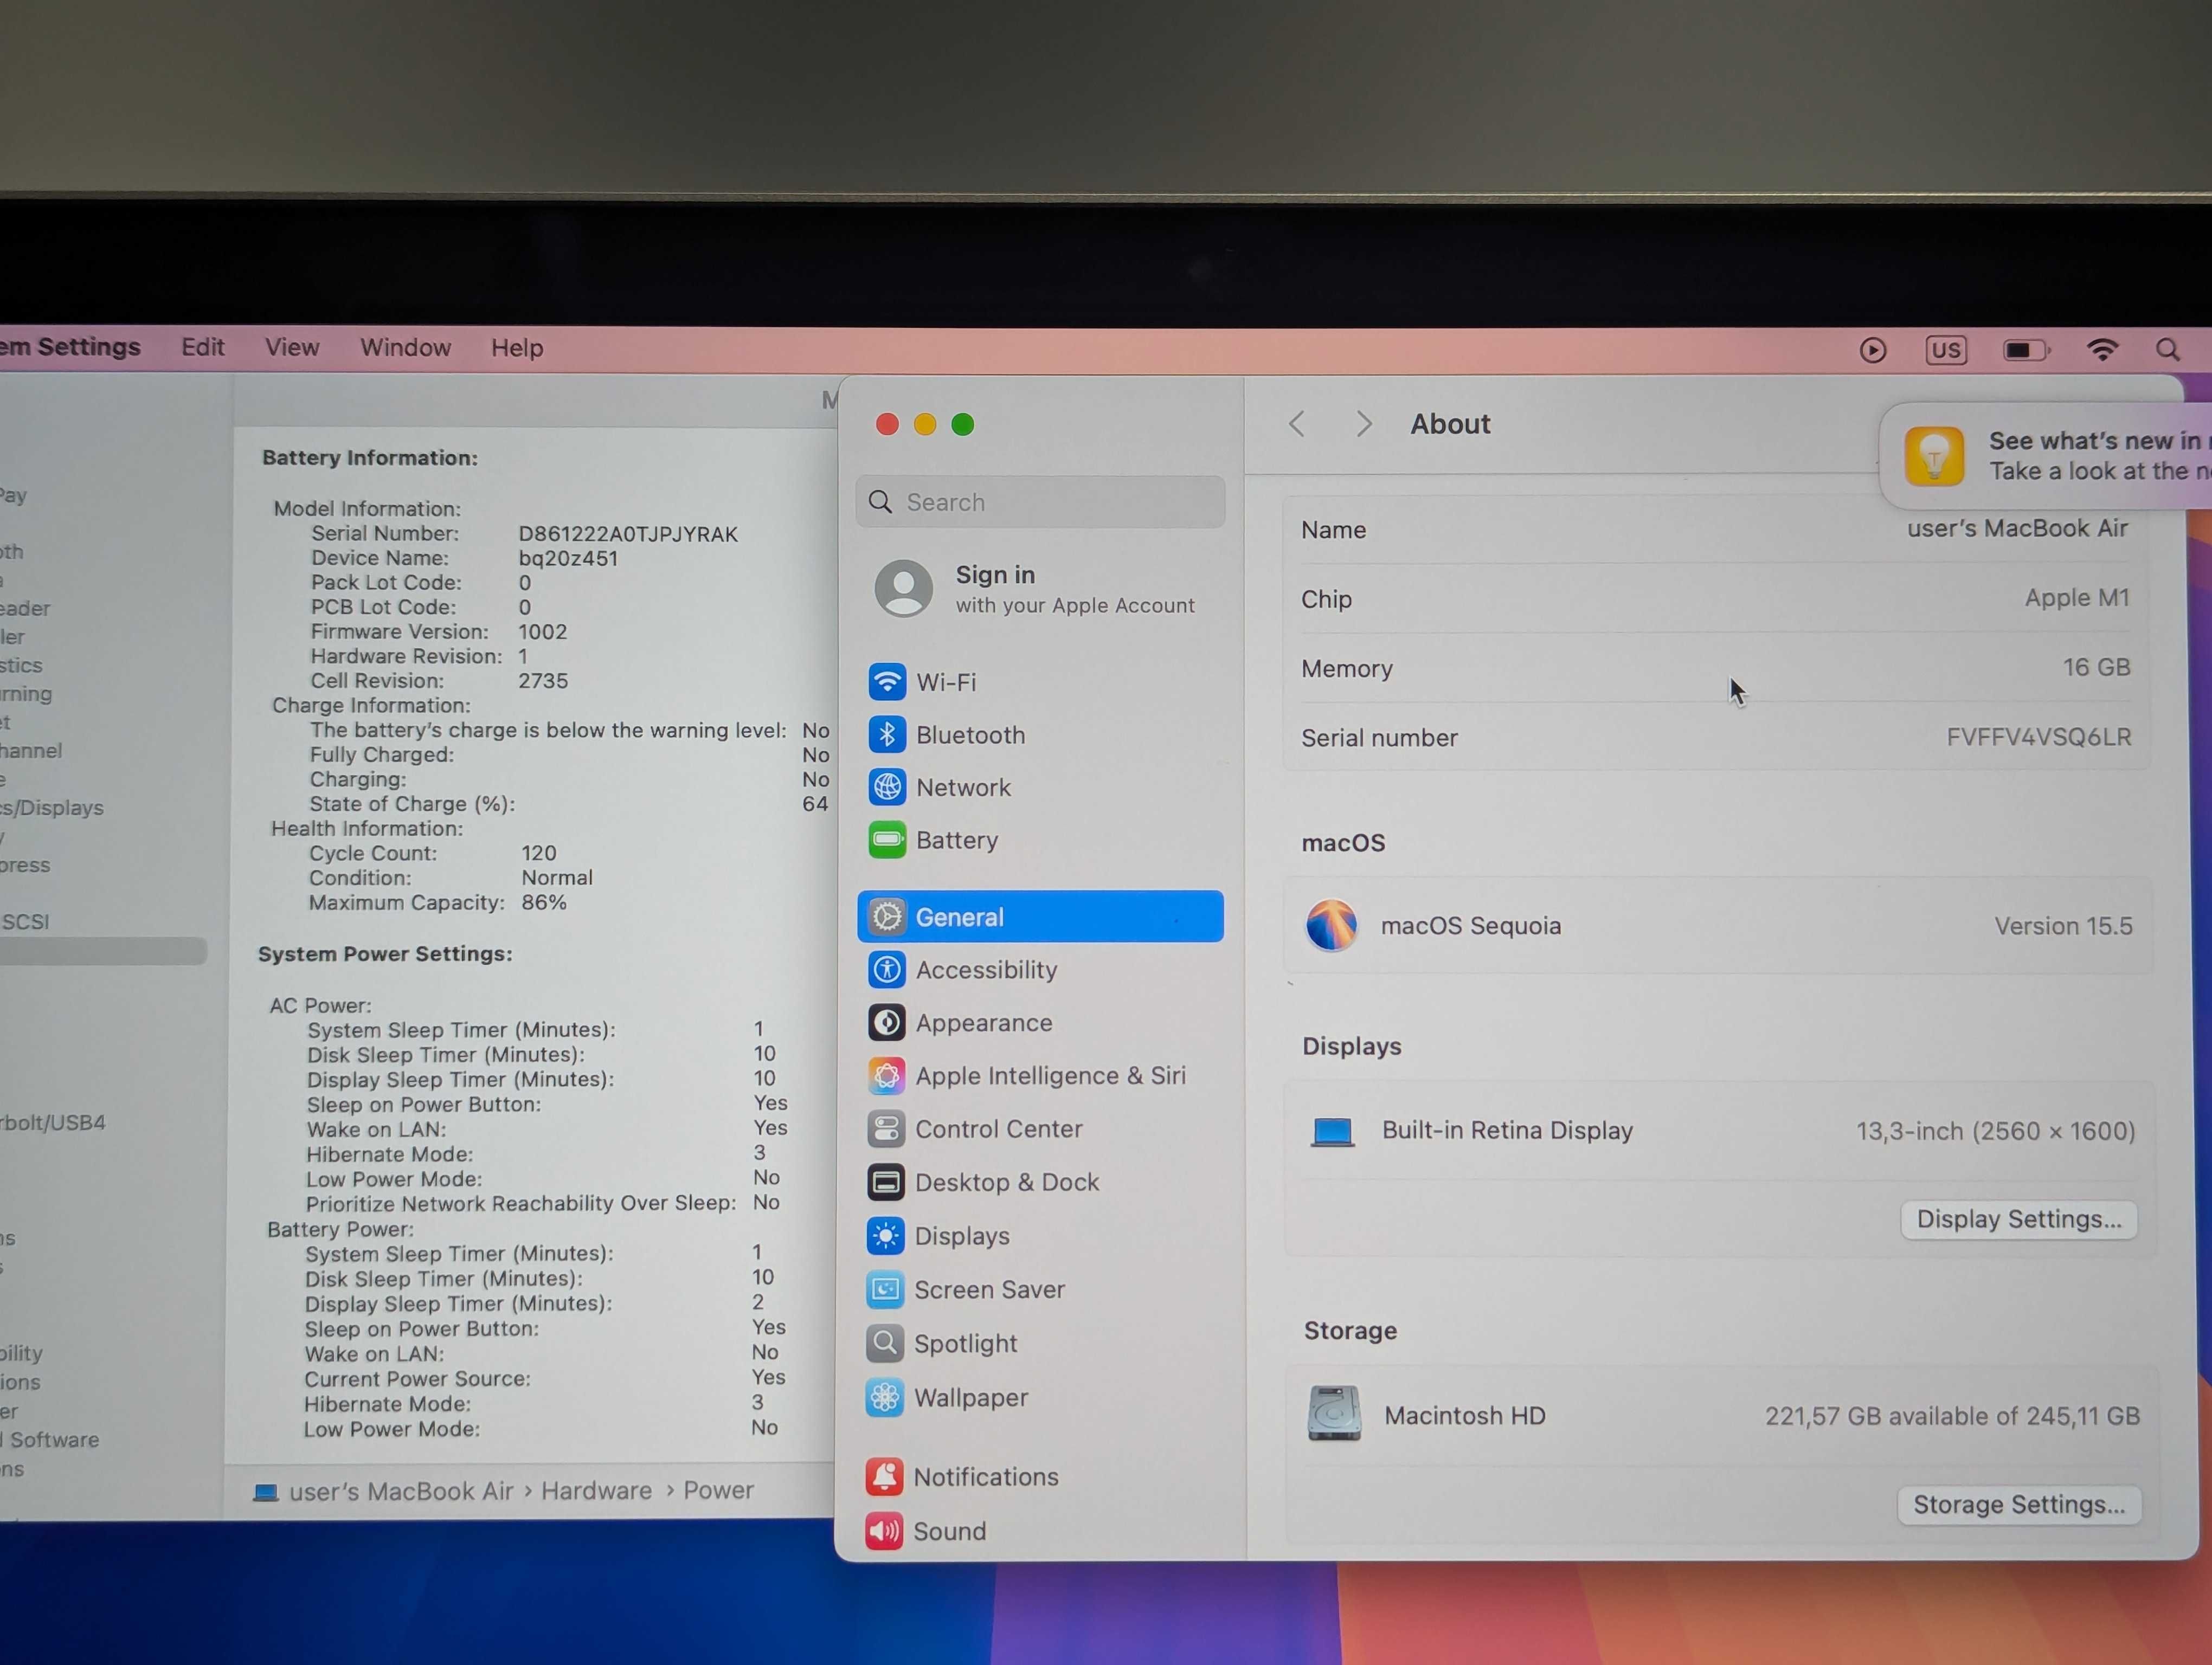Viewport: 2212px width, 1665px height.
Task: Click Hardware in System Information path bar
Action: pyautogui.click(x=596, y=1490)
